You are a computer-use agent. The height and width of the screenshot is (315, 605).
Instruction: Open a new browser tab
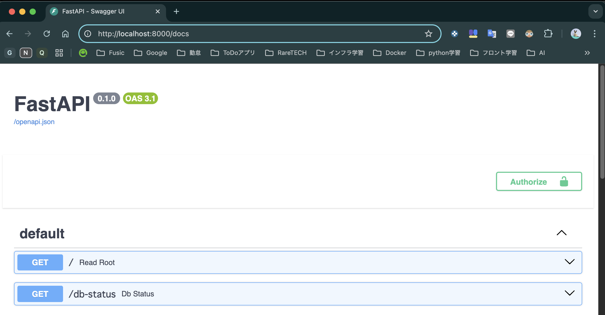[x=176, y=11]
